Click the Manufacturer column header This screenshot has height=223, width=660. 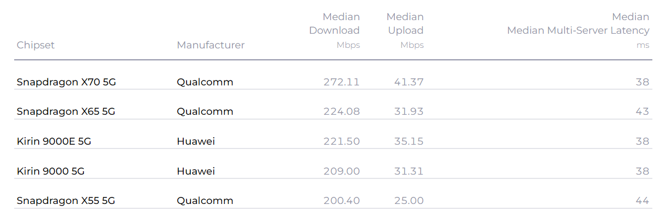pos(211,45)
